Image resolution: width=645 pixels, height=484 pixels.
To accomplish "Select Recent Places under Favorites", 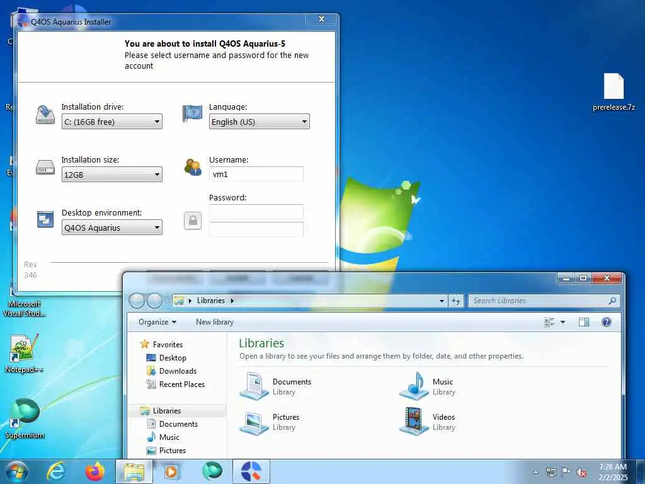I will (x=182, y=384).
